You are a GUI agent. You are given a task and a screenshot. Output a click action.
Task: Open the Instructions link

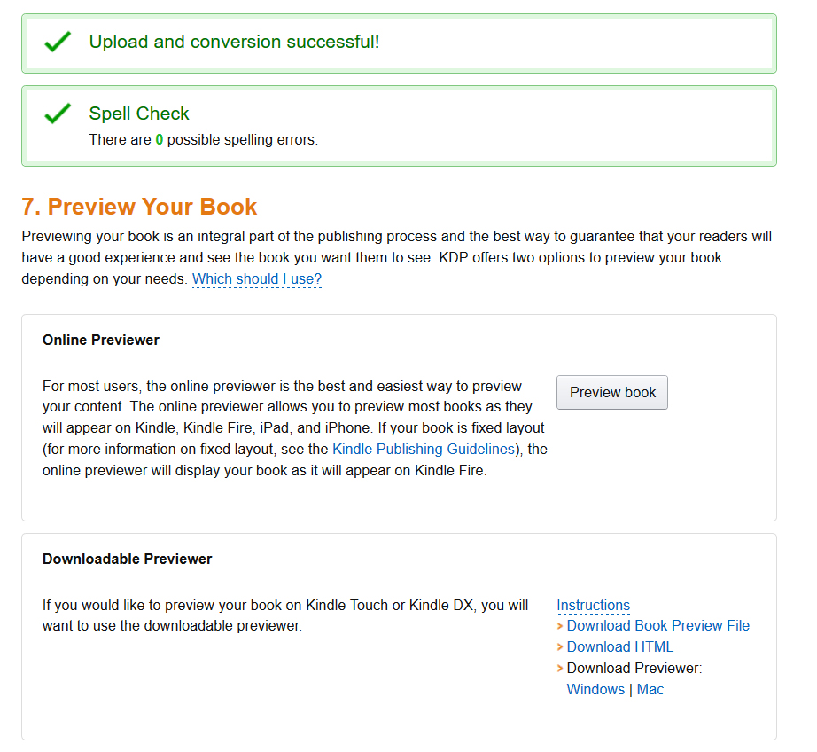(x=593, y=606)
